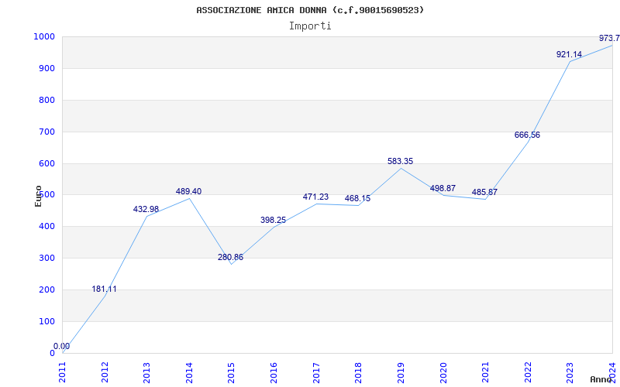This screenshot has width=620, height=387.
Task: Select the 471.23 data label
Action: (315, 197)
